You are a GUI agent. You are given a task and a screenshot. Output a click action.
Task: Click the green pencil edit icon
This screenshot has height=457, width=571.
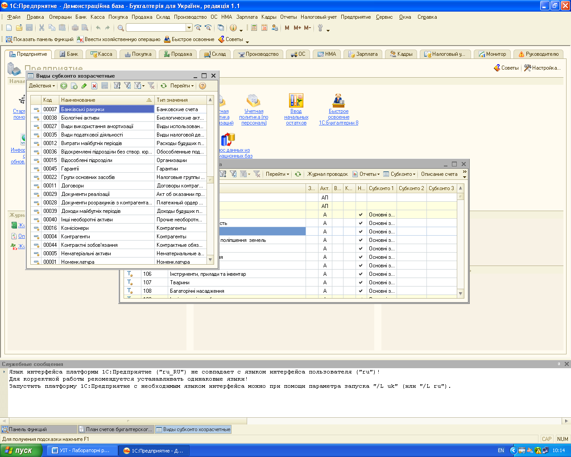[x=84, y=86]
